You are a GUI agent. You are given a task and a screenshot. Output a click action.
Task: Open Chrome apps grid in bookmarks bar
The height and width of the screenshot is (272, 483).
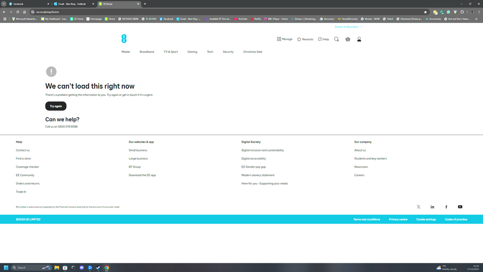(5, 19)
